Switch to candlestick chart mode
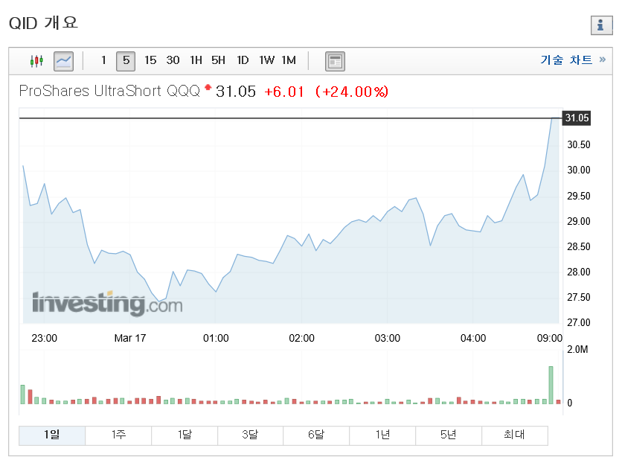 [36, 60]
